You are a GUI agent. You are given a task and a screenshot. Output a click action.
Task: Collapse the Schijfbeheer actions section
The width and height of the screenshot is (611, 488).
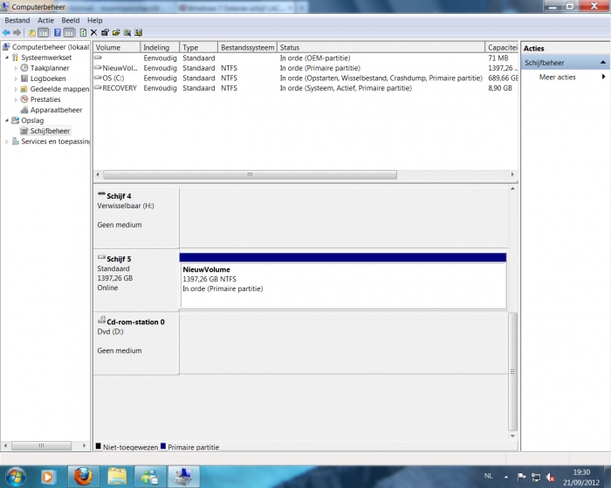603,63
